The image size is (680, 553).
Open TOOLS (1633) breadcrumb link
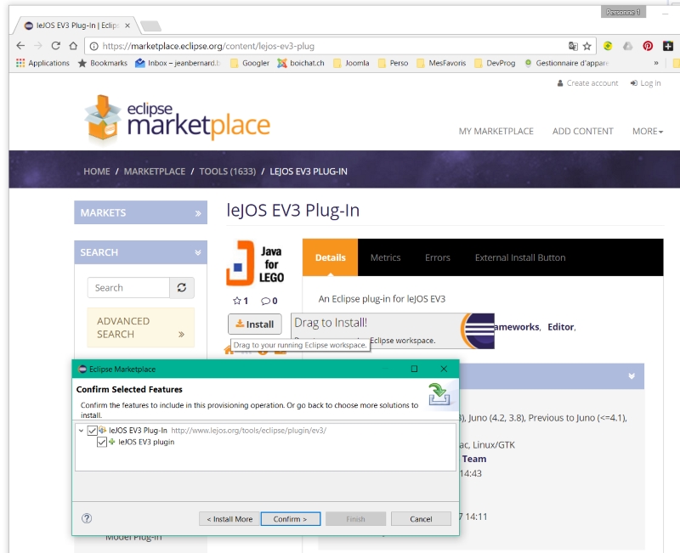(x=227, y=172)
